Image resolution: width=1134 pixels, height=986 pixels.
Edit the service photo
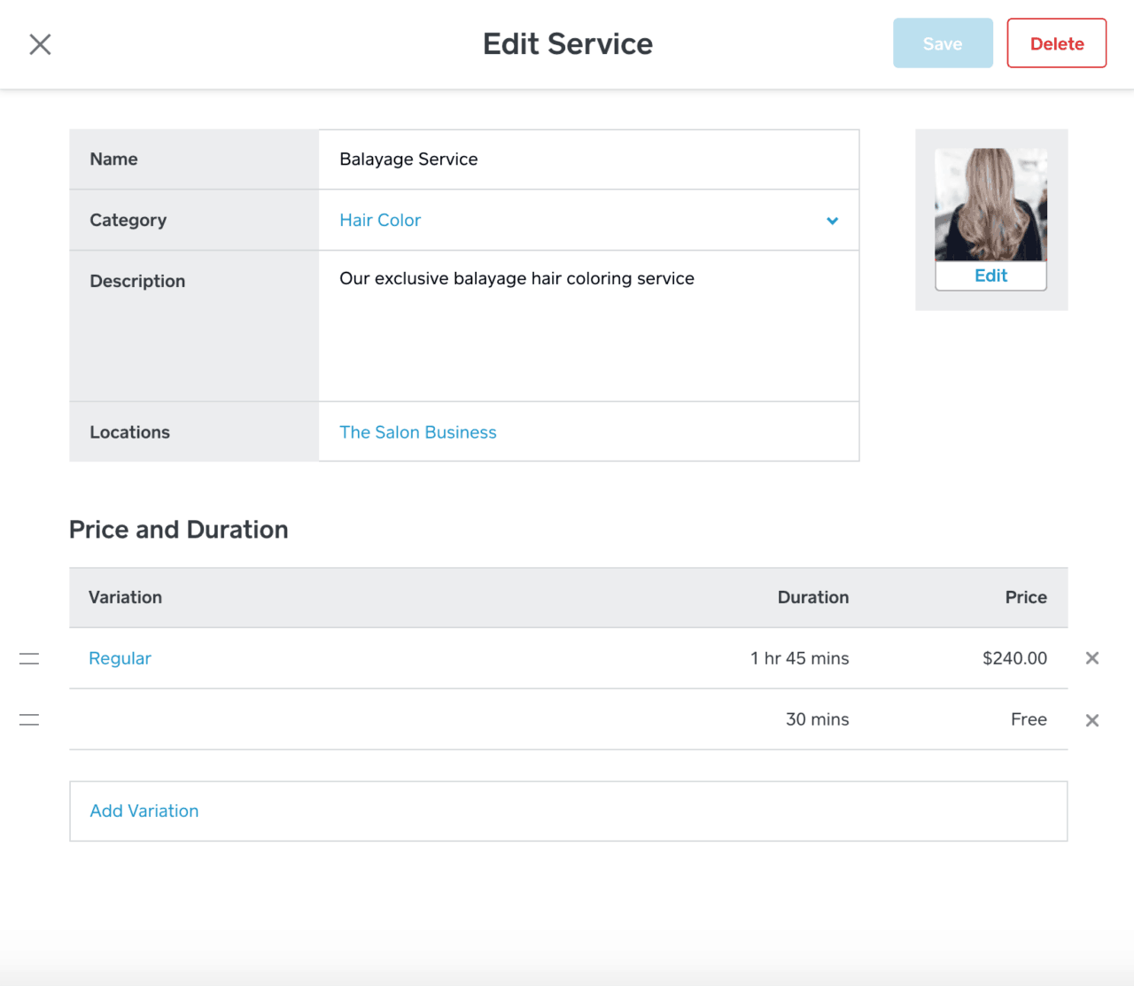click(x=990, y=276)
